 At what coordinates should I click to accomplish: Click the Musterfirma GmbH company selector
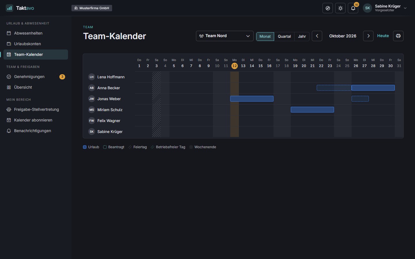pyautogui.click(x=92, y=8)
